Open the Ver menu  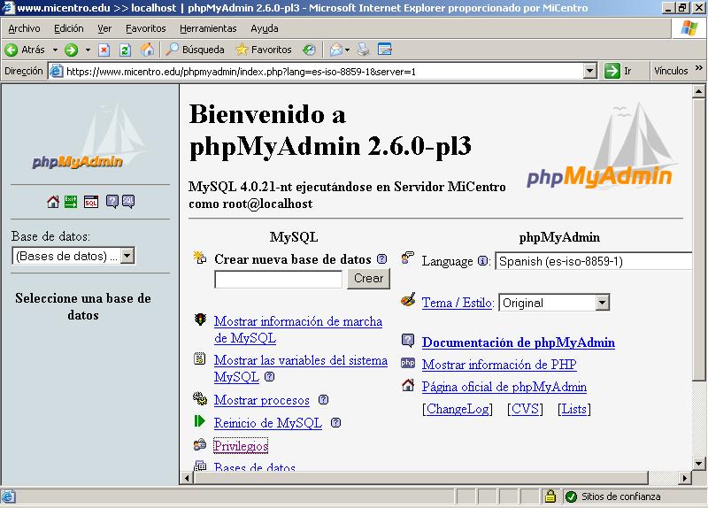tap(104, 28)
